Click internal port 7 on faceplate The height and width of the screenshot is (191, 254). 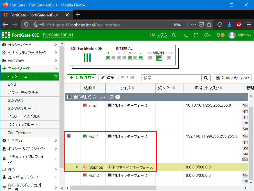point(141,58)
